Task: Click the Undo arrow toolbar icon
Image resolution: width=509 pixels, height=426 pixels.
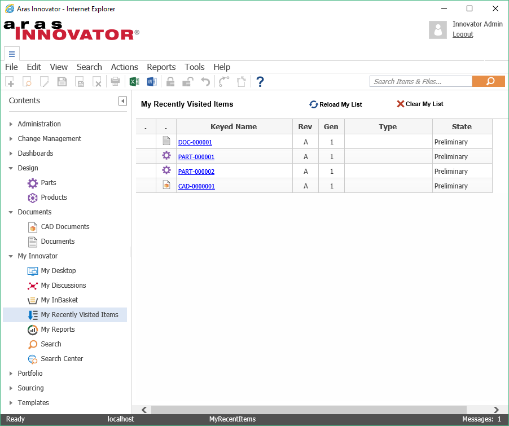Action: point(205,81)
